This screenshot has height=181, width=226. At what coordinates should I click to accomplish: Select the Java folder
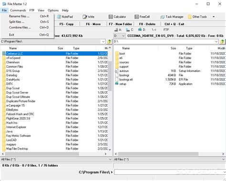coord(9,131)
